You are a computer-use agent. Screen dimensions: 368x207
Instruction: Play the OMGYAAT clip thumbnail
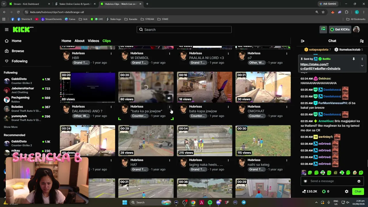tap(263, 87)
